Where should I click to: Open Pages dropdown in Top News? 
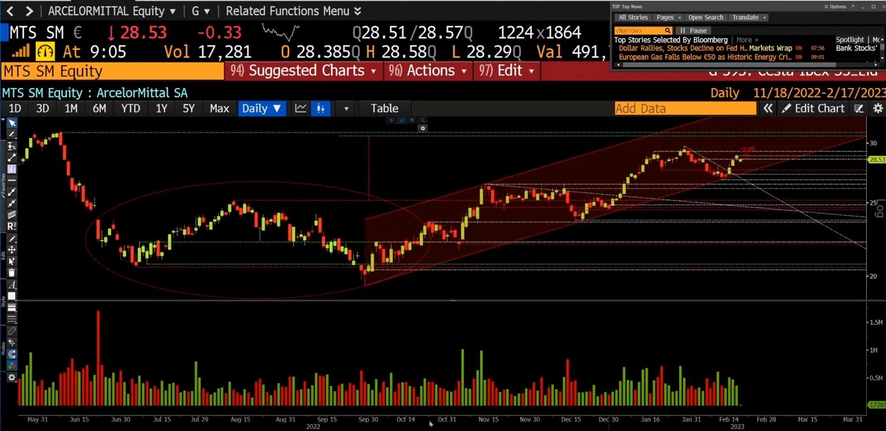[x=669, y=17]
